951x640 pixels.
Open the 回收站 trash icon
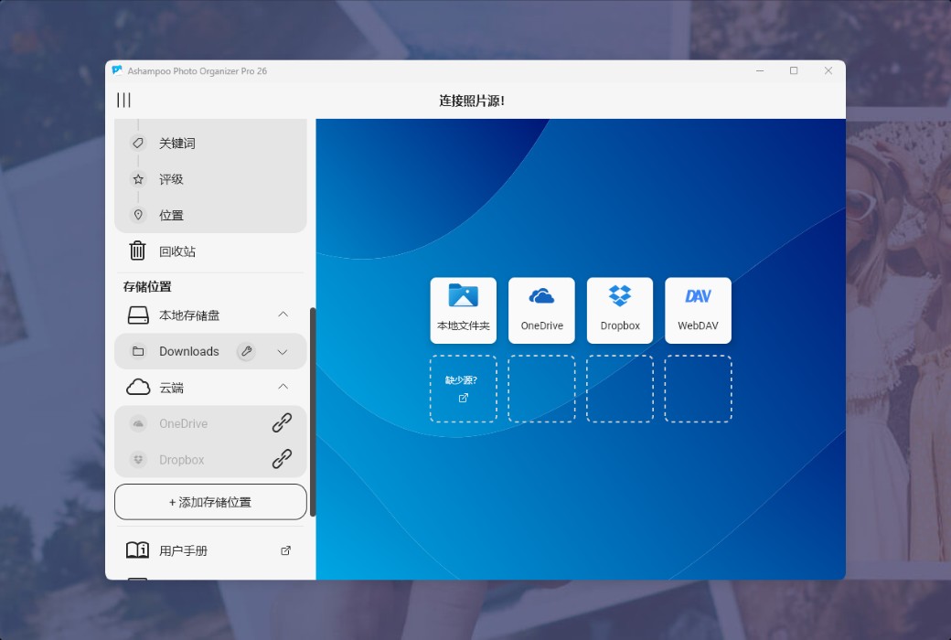tap(138, 251)
